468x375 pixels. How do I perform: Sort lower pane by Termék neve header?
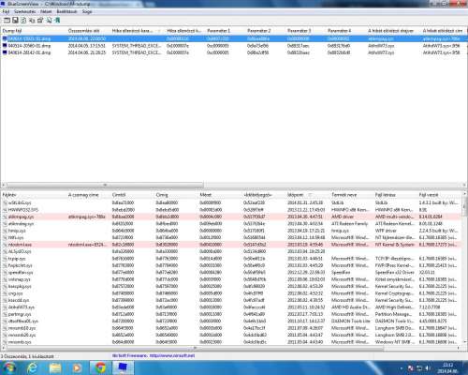pos(352,195)
